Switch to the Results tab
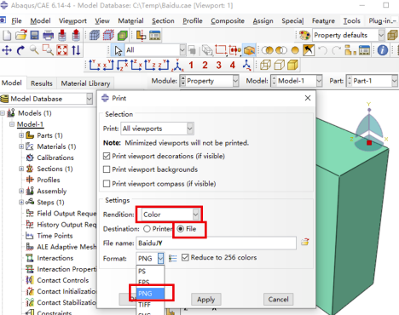 pos(42,83)
